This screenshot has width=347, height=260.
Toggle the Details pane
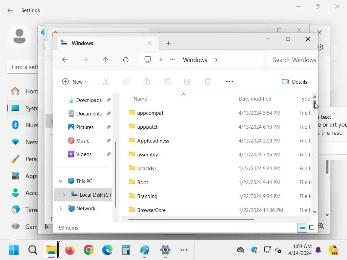(x=294, y=82)
